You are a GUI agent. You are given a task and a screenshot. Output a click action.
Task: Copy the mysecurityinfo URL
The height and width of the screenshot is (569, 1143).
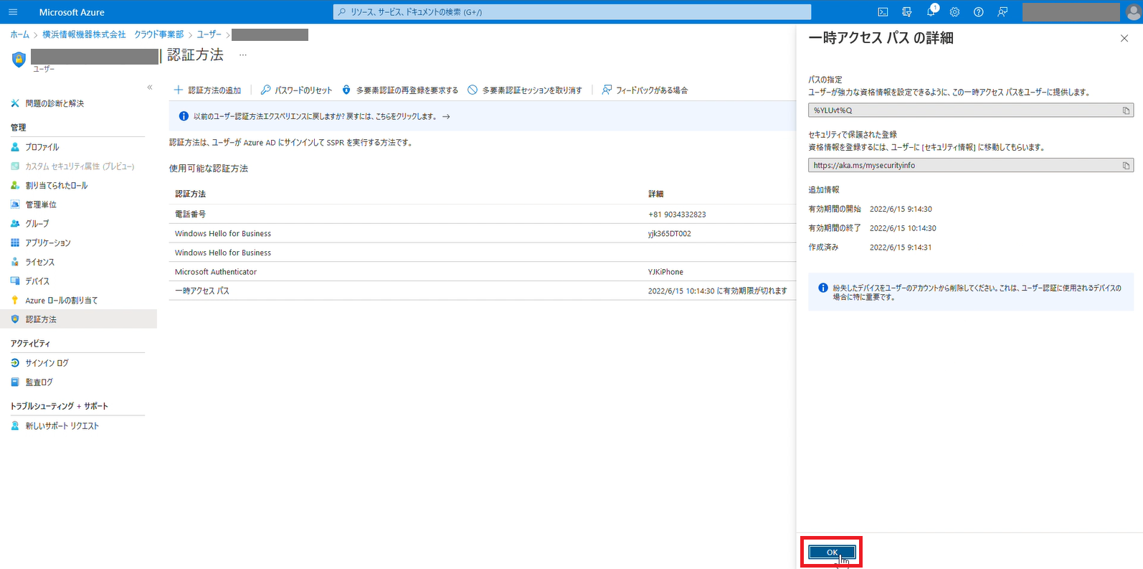(1126, 166)
